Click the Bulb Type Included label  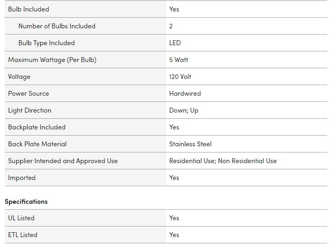[46, 43]
